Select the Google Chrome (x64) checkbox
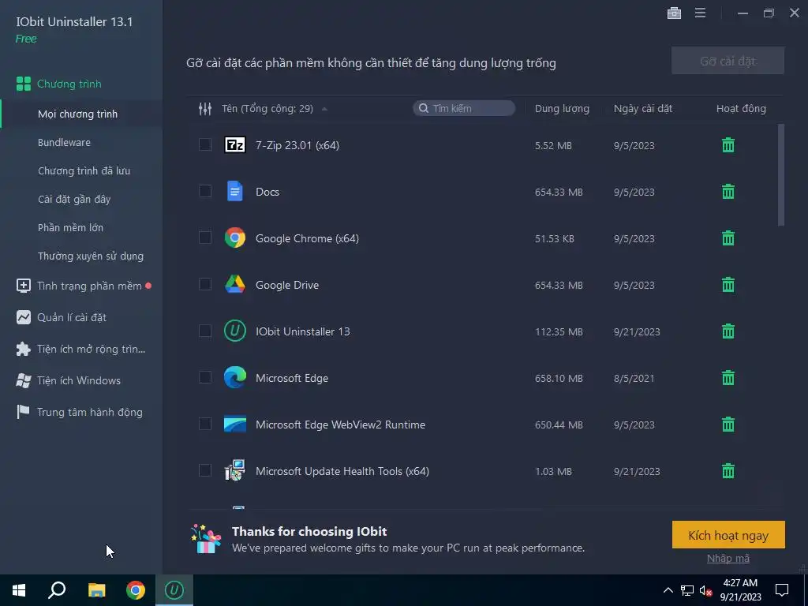The height and width of the screenshot is (606, 808). [x=205, y=238]
